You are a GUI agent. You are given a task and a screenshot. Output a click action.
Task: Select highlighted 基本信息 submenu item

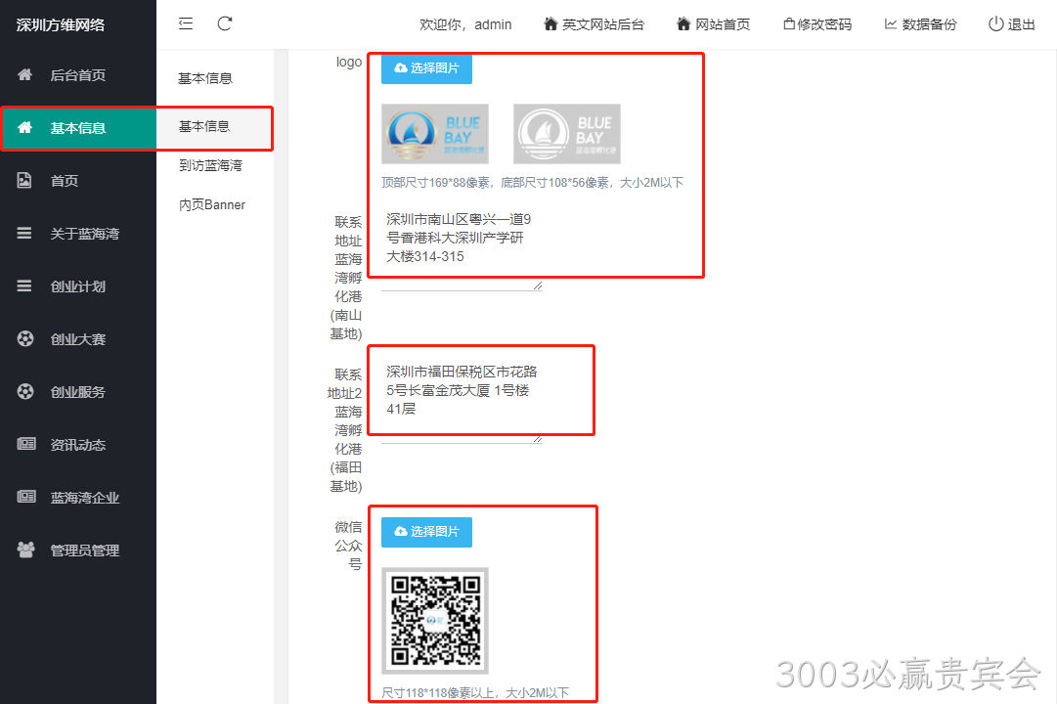[x=215, y=127]
